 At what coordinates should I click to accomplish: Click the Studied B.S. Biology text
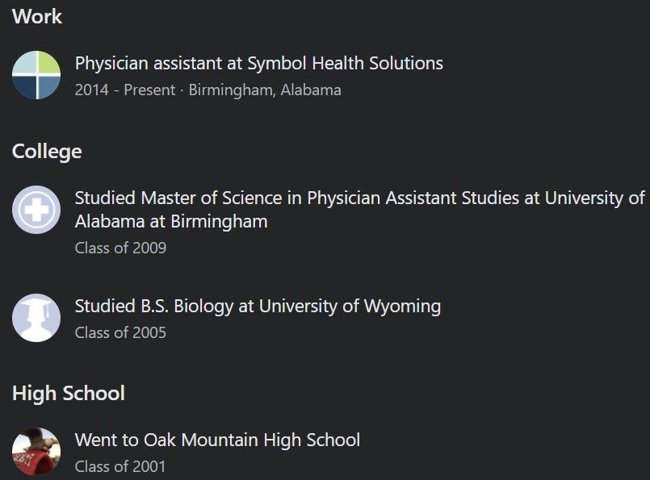point(154,307)
